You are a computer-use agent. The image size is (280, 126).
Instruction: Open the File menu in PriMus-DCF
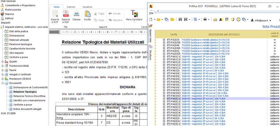[151, 13]
